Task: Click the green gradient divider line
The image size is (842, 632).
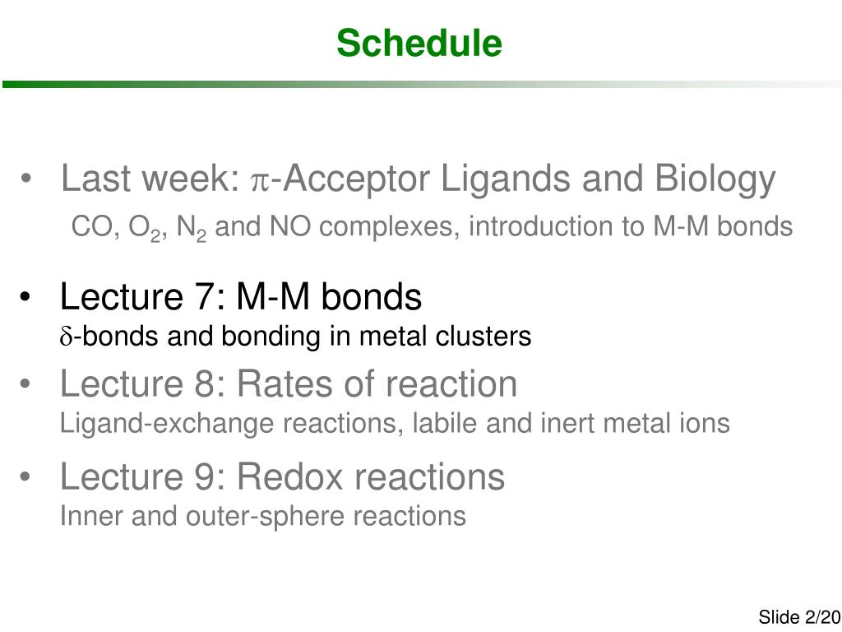Action: point(421,85)
